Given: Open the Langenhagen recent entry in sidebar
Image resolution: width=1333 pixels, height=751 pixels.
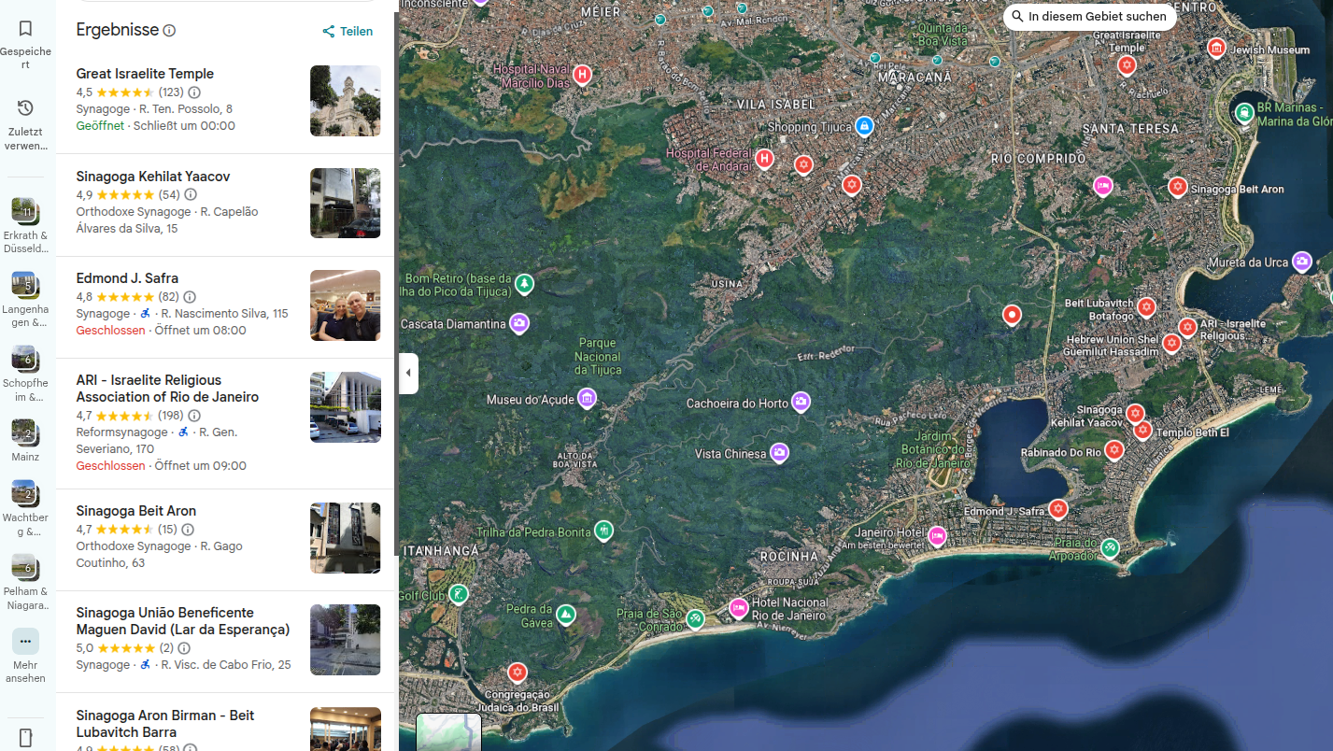Looking at the screenshot, I should pyautogui.click(x=23, y=284).
